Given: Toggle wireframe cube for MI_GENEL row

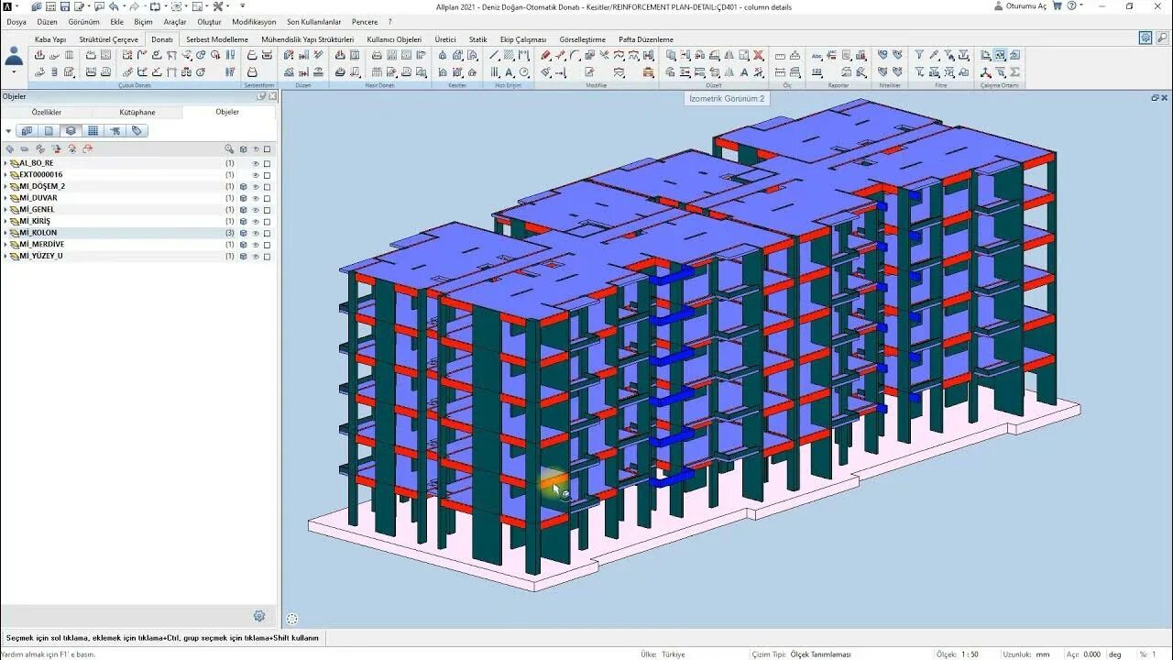Looking at the screenshot, I should point(244,210).
